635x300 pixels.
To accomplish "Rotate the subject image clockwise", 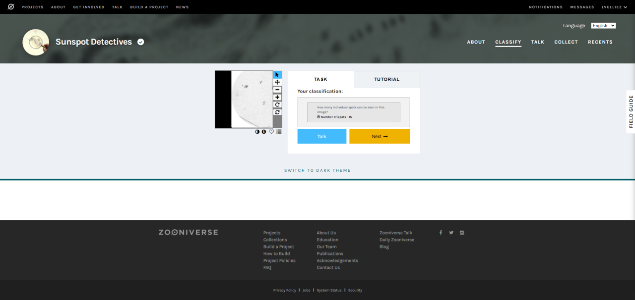I will coord(277,104).
